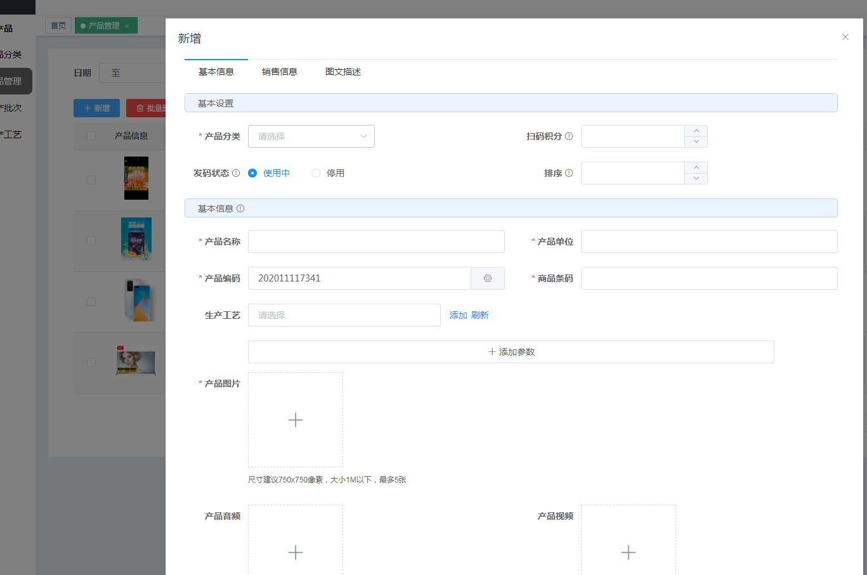Click the 产品单位 input field
Image resolution: width=867 pixels, height=575 pixels.
pyautogui.click(x=709, y=242)
